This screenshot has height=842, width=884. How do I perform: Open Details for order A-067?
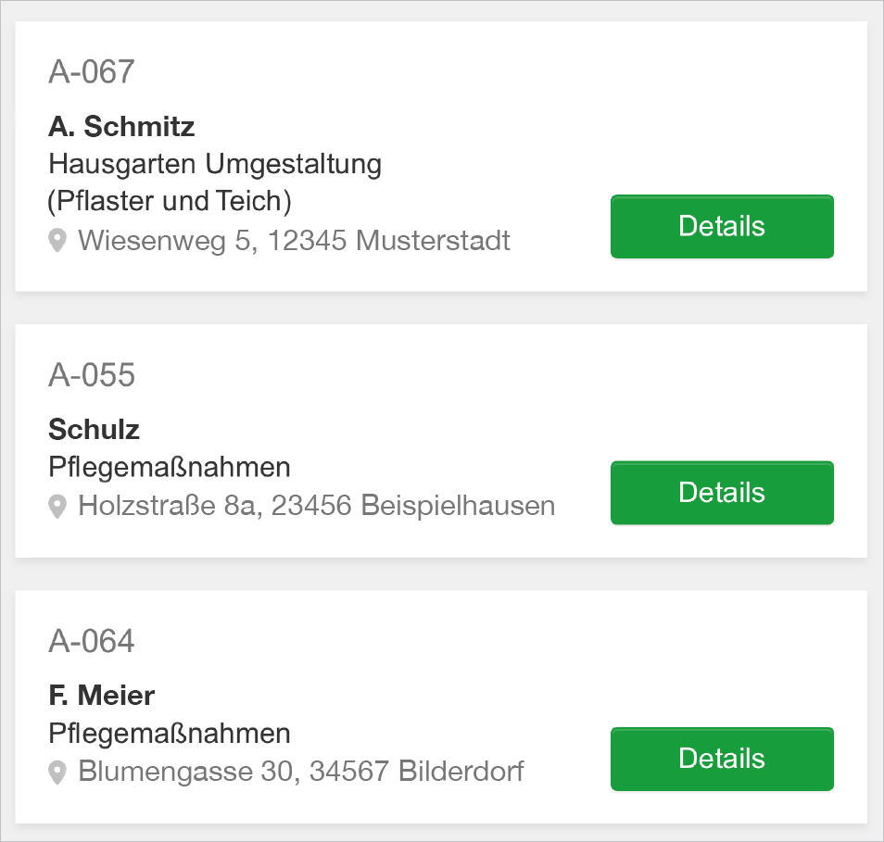[x=722, y=227]
